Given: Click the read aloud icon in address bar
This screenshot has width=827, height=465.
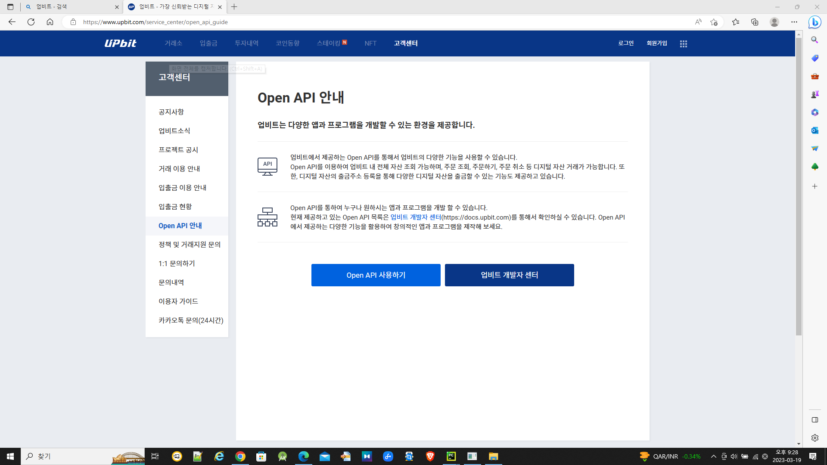Looking at the screenshot, I should [x=698, y=22].
